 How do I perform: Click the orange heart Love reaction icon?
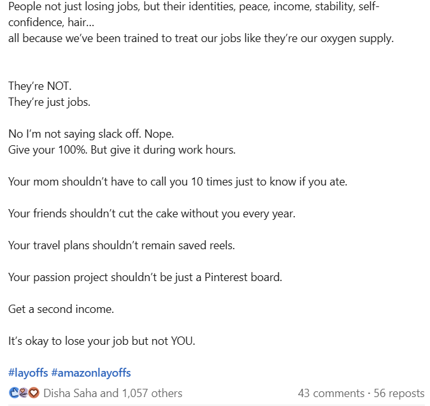coord(34,393)
